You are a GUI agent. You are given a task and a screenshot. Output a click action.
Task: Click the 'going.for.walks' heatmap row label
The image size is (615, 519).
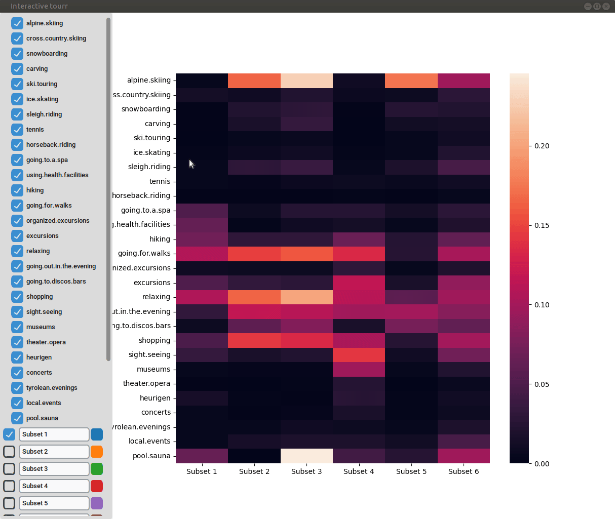tap(144, 253)
